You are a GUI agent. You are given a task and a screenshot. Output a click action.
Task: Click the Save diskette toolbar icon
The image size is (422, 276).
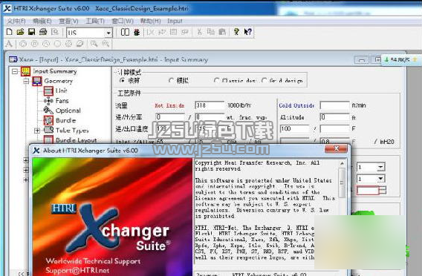(x=31, y=32)
